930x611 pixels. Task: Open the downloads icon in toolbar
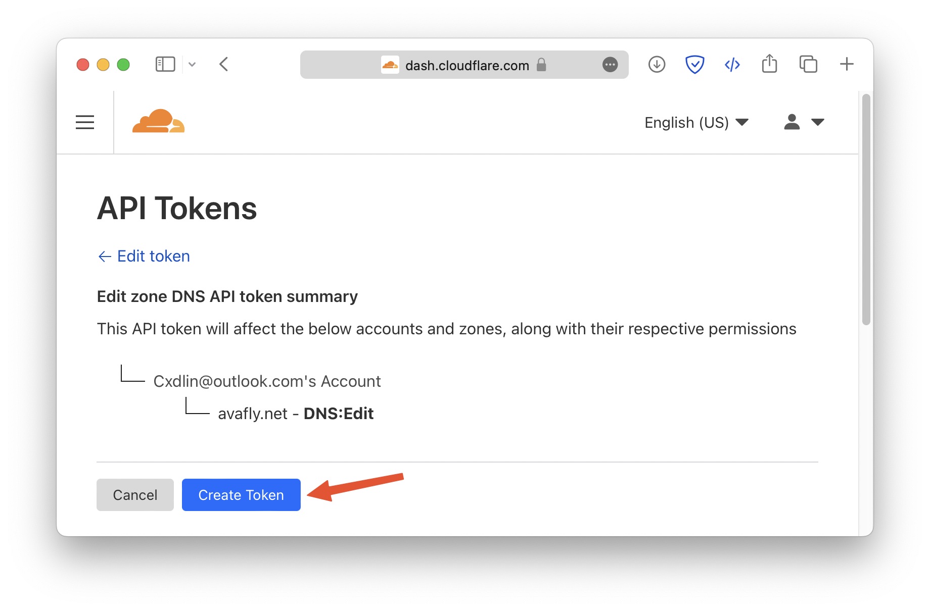click(x=657, y=65)
